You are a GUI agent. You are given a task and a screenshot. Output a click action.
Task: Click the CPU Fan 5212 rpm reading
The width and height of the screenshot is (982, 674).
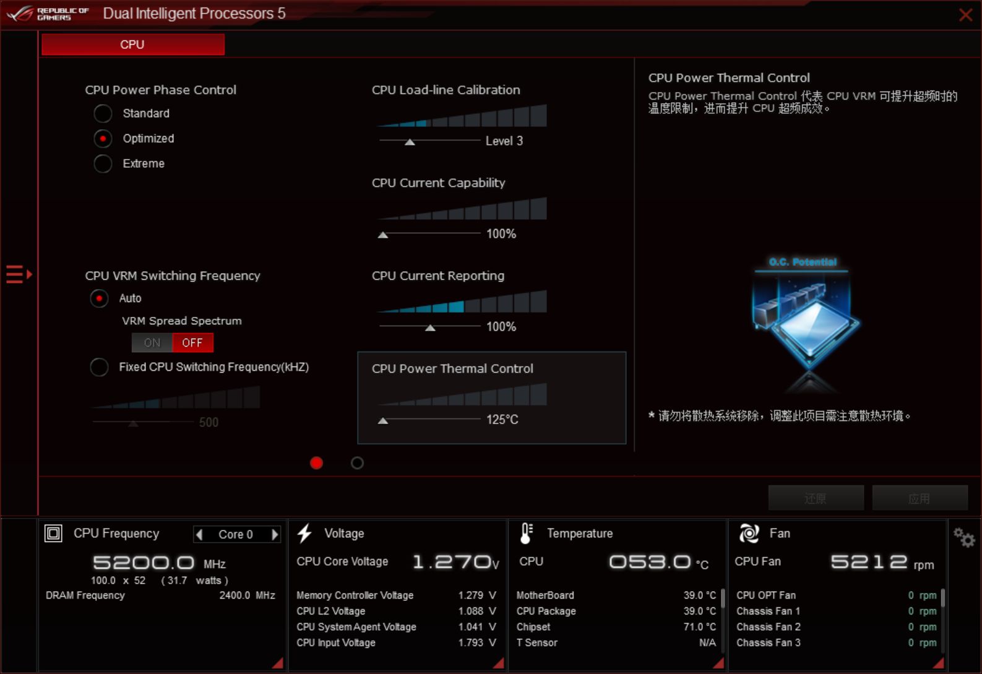point(882,562)
